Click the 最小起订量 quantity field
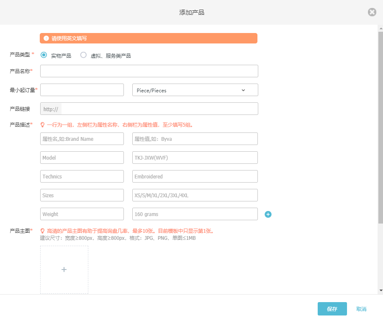 [x=82, y=90]
